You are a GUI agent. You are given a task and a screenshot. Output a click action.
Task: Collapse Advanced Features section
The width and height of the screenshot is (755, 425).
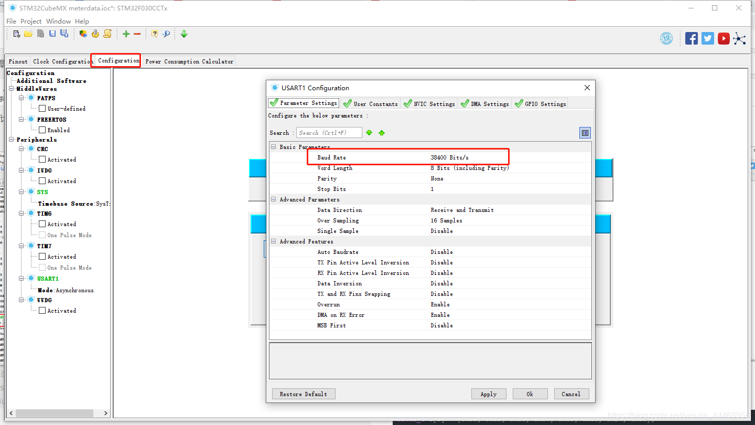point(274,241)
